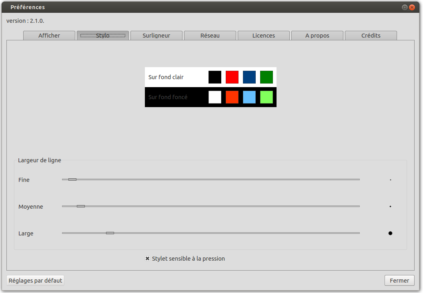Switch to the Surligneur tab
The height and width of the screenshot is (293, 423).
[x=156, y=36]
